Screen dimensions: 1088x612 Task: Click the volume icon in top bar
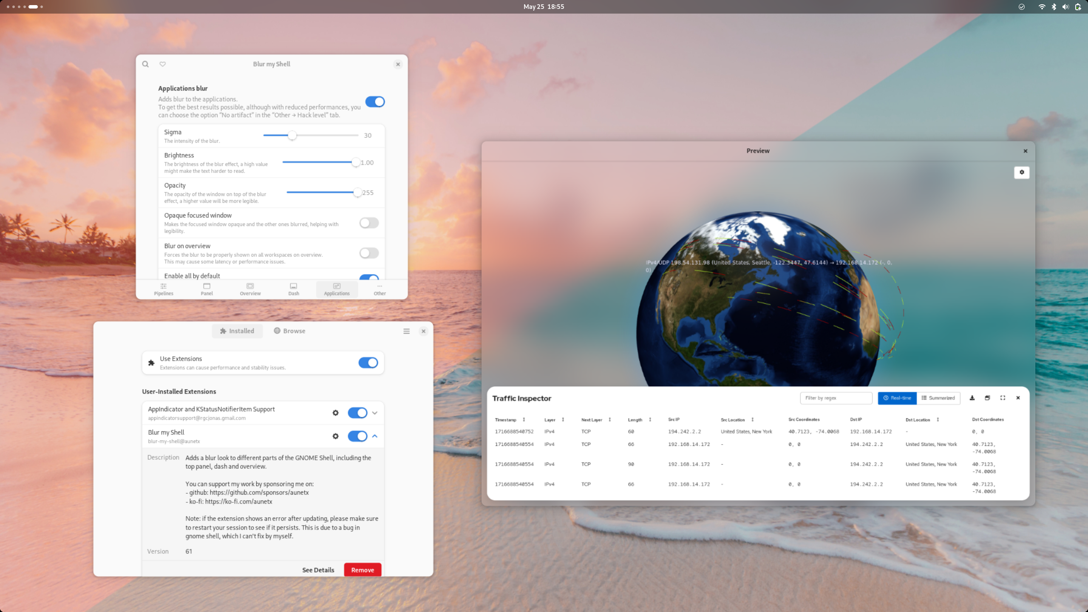(1065, 7)
